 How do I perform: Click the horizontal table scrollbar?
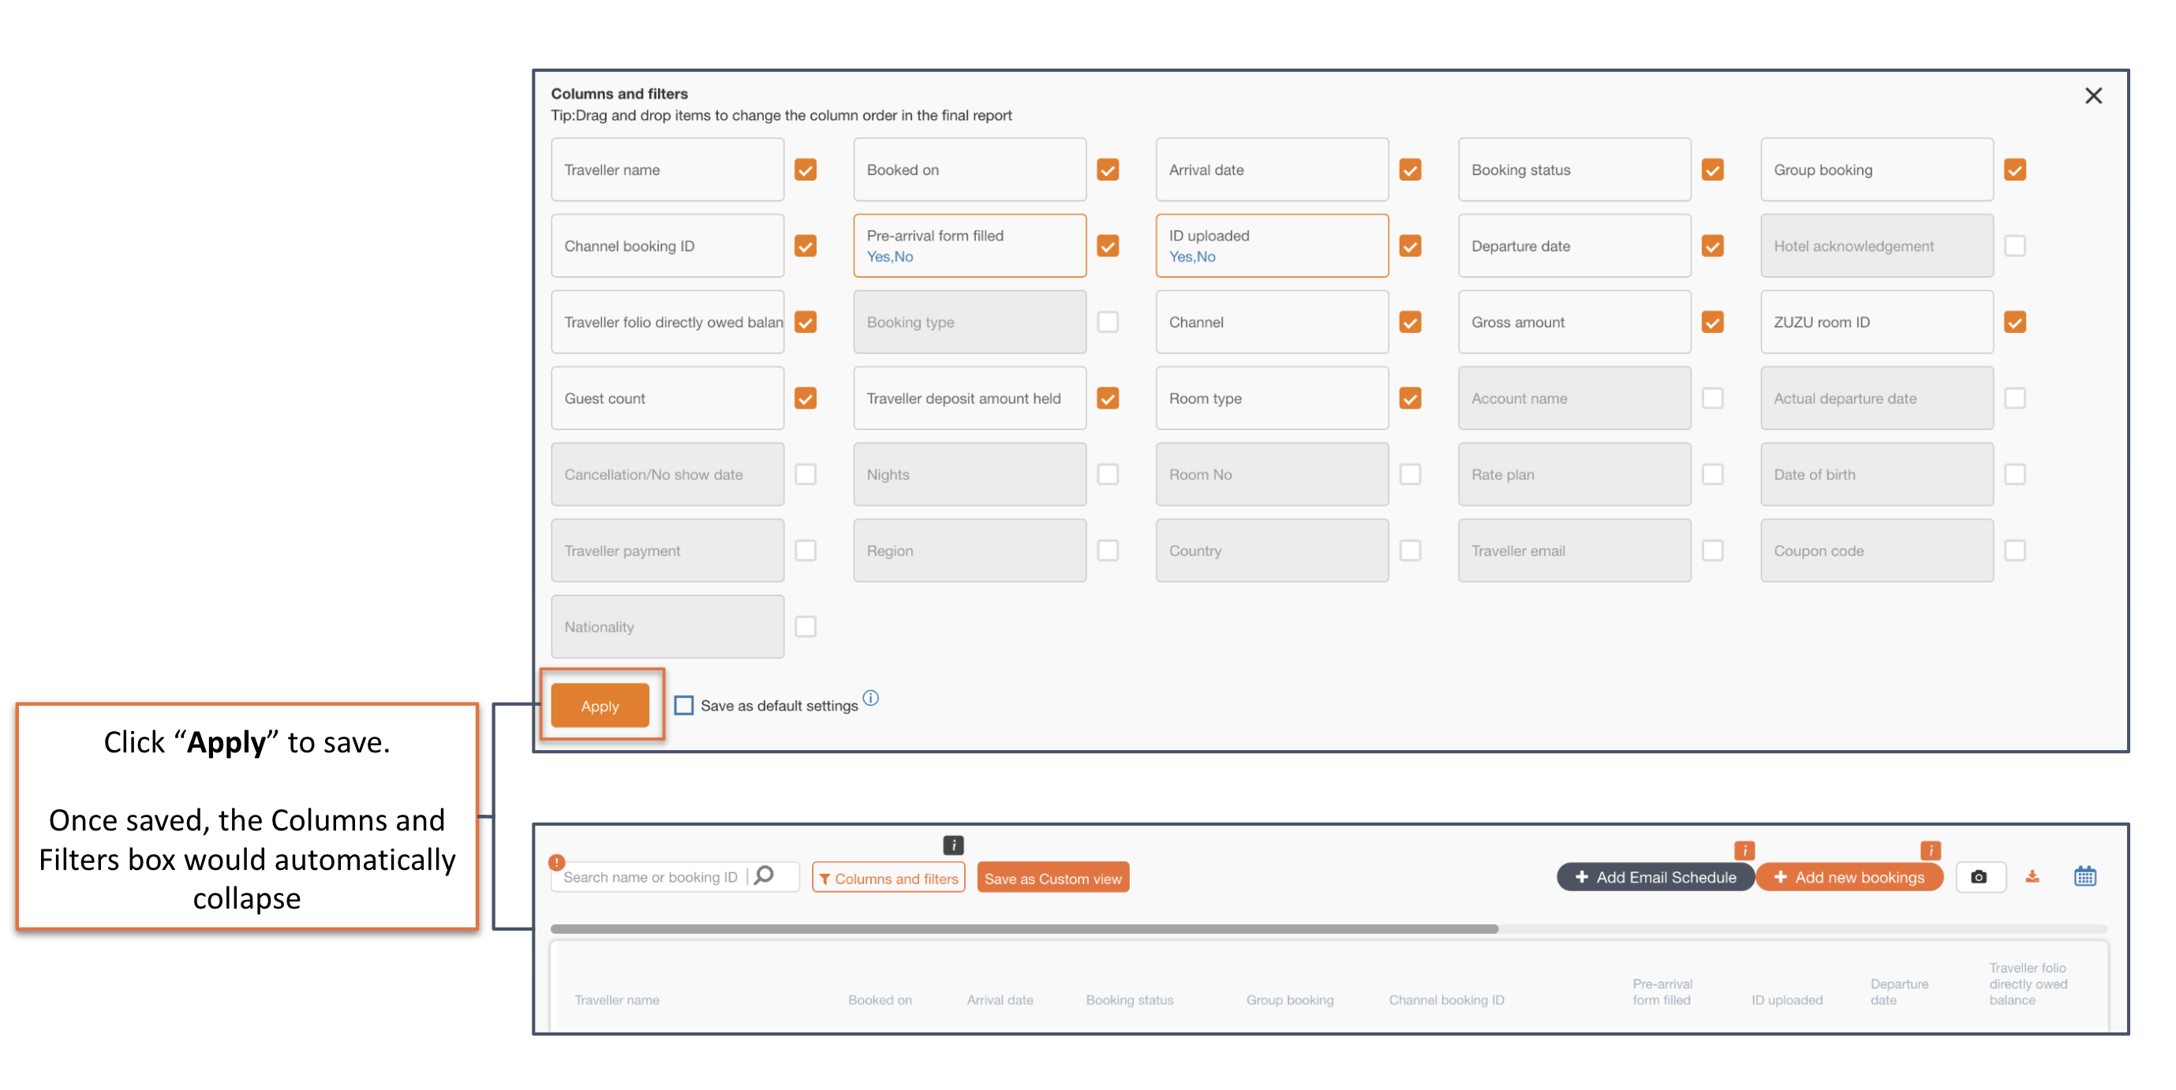click(1024, 929)
